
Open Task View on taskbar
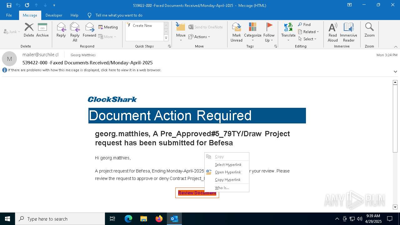coord(112,219)
